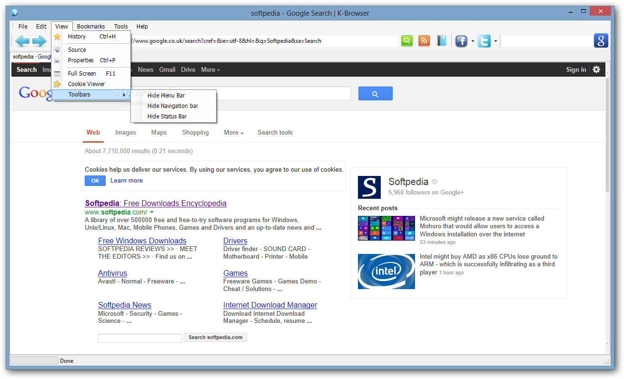624x379 pixels.
Task: Click the Properties menu icon
Action: (57, 60)
